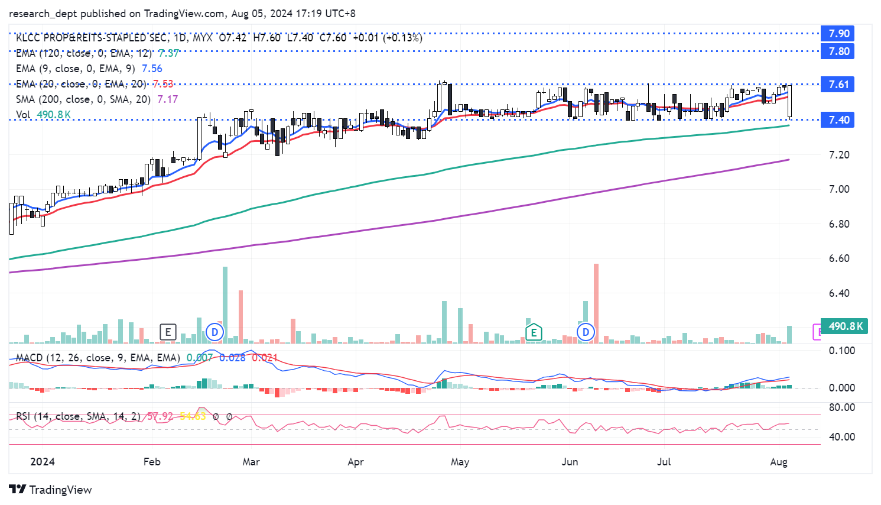Click the SMA 200 indicator legend entry
The width and height of the screenshot is (881, 505).
83,99
